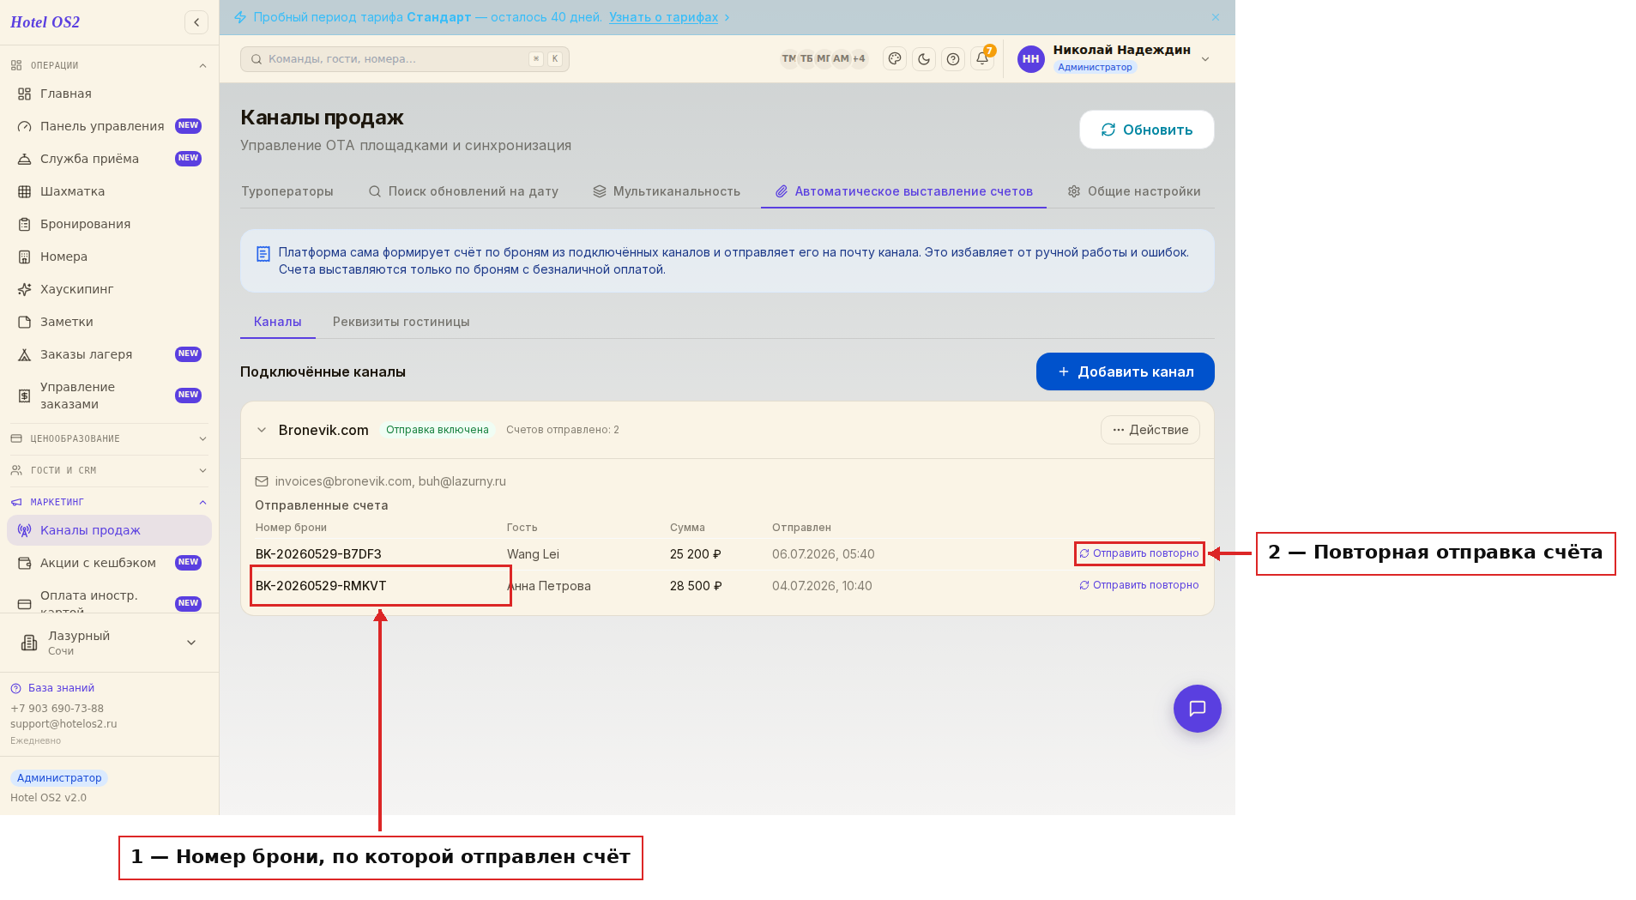Image resolution: width=1636 pixels, height=900 pixels.
Task: Click the Отправка включена status badge
Action: (x=438, y=430)
